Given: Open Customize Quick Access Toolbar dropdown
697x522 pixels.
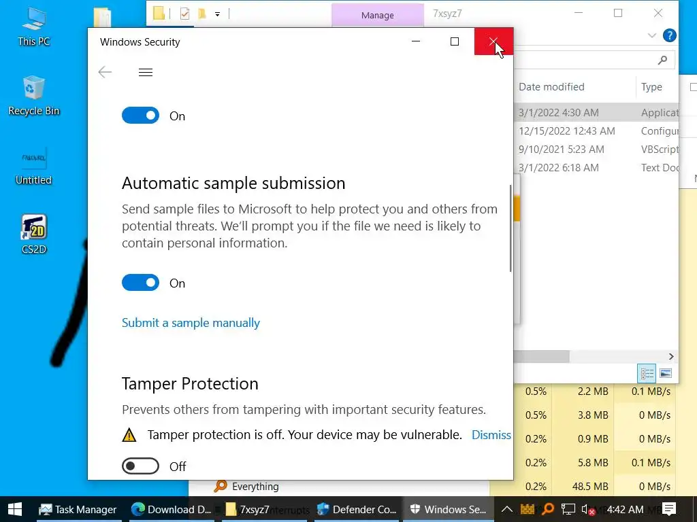Looking at the screenshot, I should (x=217, y=14).
